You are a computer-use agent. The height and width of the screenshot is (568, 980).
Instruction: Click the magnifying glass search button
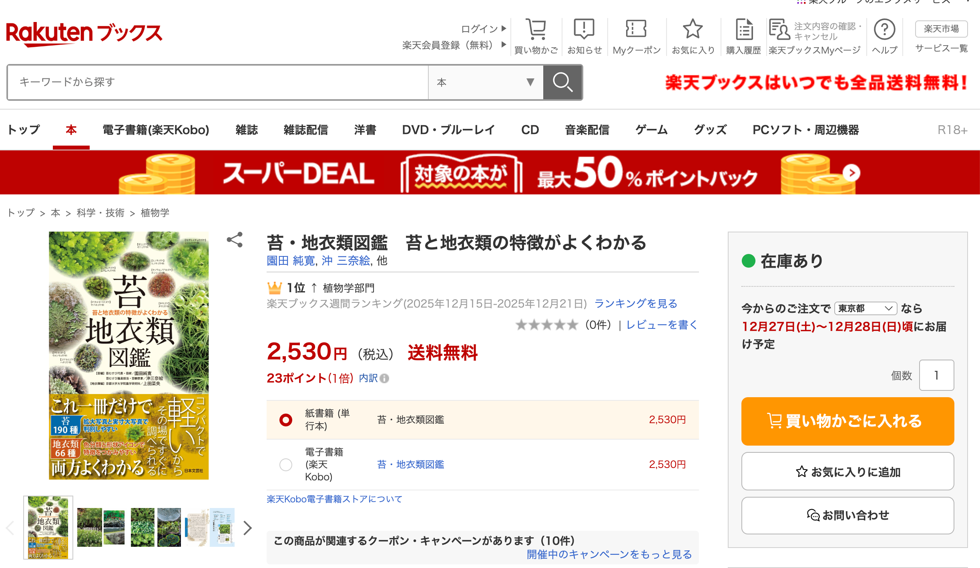[x=562, y=82]
